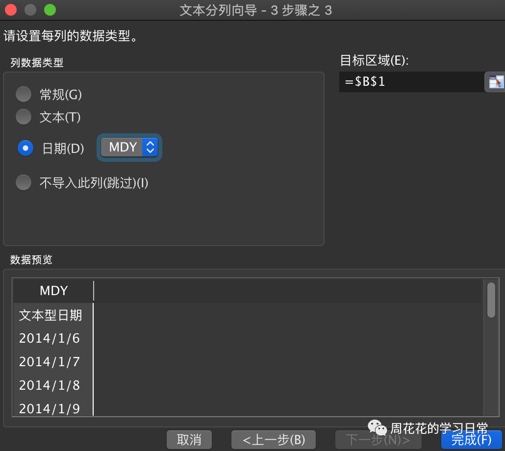Click the 2014/1/7 preview row
This screenshot has height=451, width=505.
pos(53,362)
